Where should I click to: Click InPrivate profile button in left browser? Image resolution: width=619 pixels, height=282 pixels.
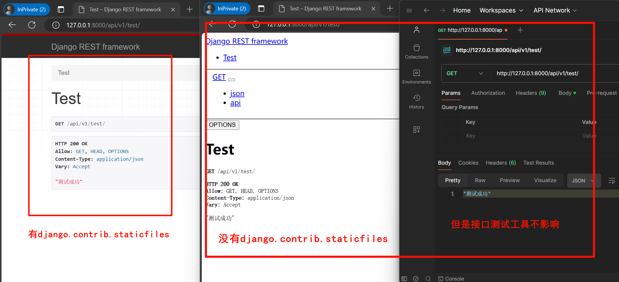point(27,10)
